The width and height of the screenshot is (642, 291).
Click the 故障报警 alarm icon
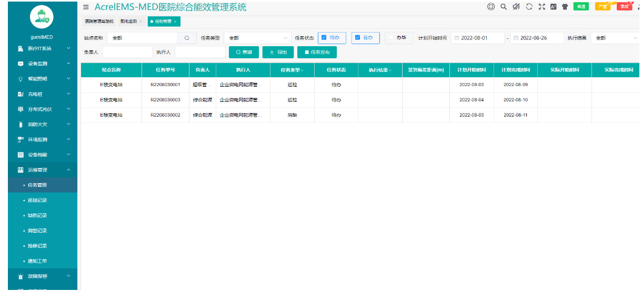(21, 276)
